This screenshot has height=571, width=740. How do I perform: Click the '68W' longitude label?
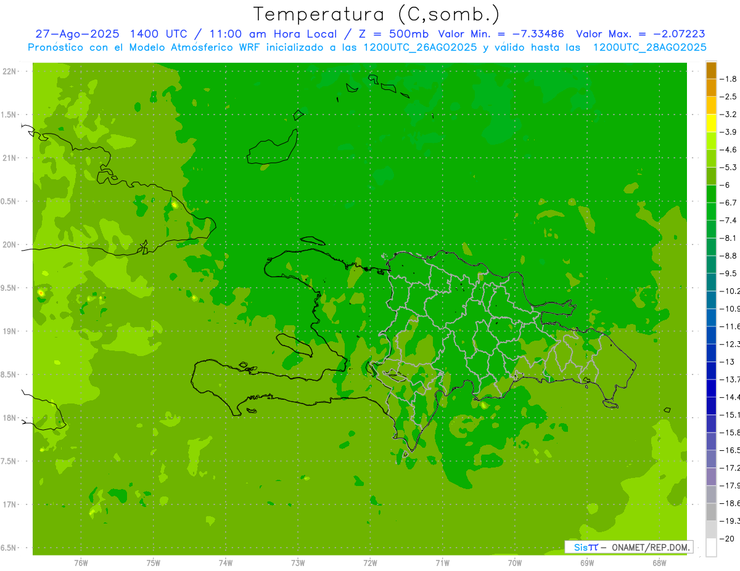click(x=659, y=562)
